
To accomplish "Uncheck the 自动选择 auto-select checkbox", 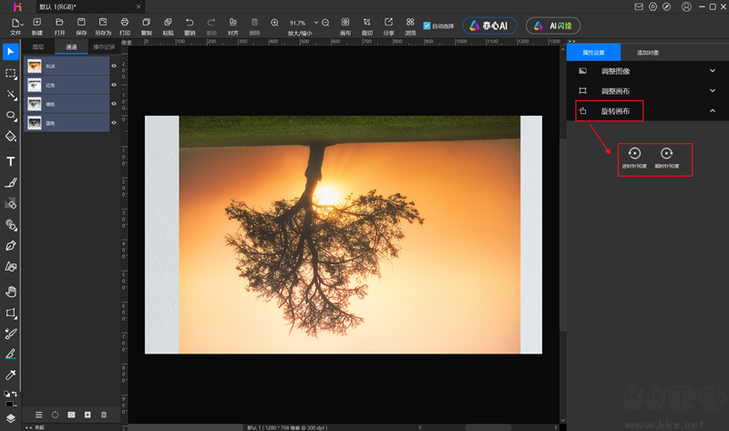I will (427, 26).
